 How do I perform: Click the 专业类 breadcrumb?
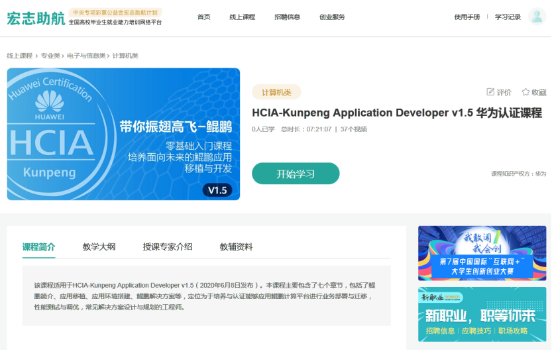pyautogui.click(x=50, y=56)
